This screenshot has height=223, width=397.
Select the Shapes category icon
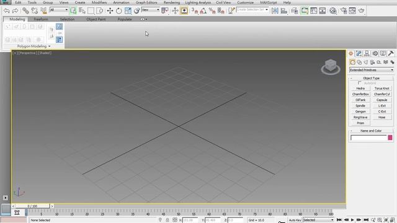(x=359, y=62)
